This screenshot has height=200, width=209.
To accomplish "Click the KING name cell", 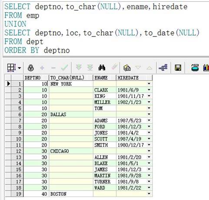I will (x=105, y=96).
